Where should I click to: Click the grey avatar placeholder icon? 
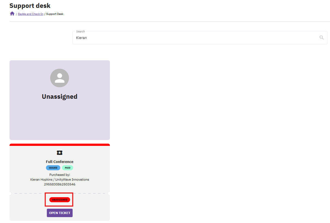click(59, 78)
